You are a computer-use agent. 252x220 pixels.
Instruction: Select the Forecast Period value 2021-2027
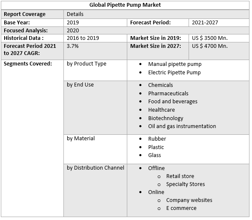click(x=205, y=23)
